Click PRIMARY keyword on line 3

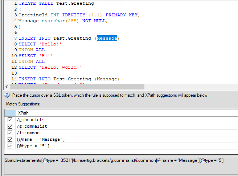pyautogui.click(x=116, y=15)
